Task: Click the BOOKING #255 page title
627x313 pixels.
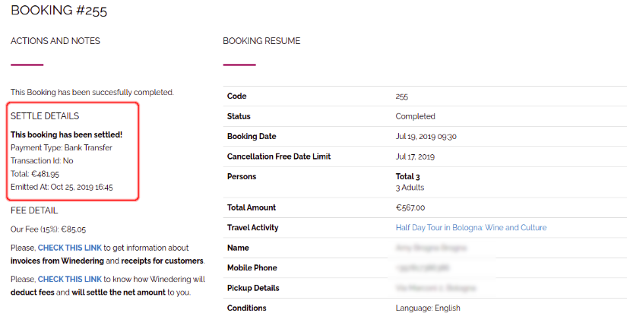Action: (x=58, y=11)
